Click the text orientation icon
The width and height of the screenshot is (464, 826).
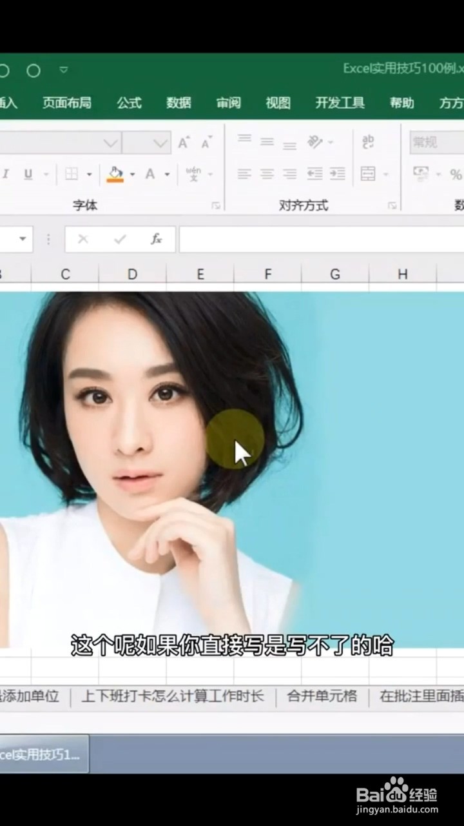[315, 141]
